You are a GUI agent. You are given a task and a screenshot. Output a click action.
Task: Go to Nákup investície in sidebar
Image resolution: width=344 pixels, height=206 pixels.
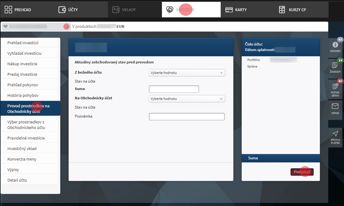click(x=22, y=64)
